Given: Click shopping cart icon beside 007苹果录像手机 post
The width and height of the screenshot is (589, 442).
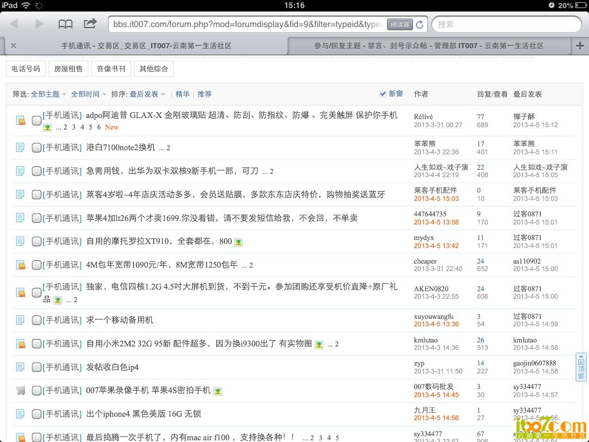Looking at the screenshot, I should (20, 391).
